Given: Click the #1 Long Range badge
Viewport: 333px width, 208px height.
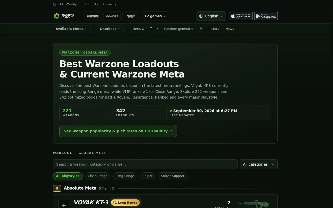Looking at the screenshot, I should [x=125, y=203].
